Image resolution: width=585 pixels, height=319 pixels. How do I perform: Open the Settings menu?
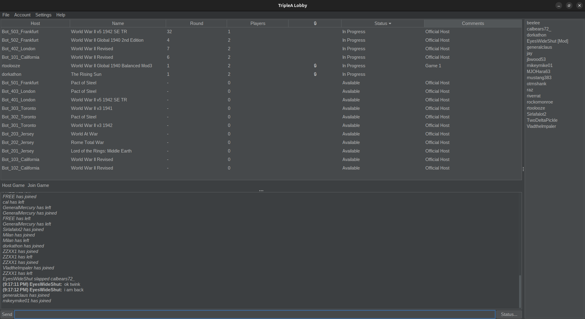pyautogui.click(x=43, y=15)
